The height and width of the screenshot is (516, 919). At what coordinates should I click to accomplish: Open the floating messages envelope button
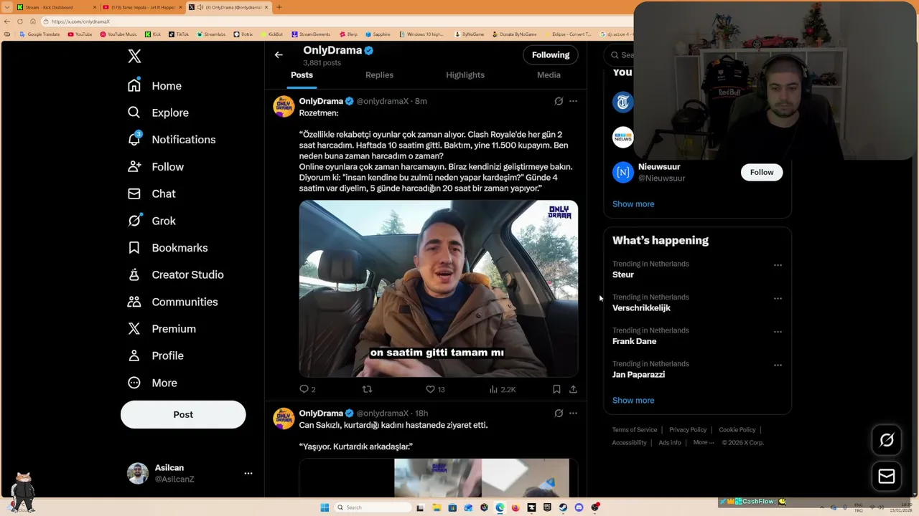pos(887,477)
